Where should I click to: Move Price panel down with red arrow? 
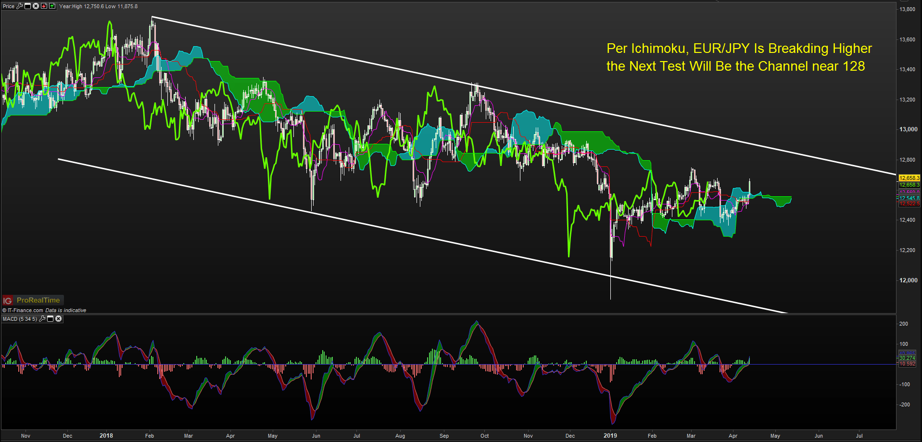coord(44,6)
